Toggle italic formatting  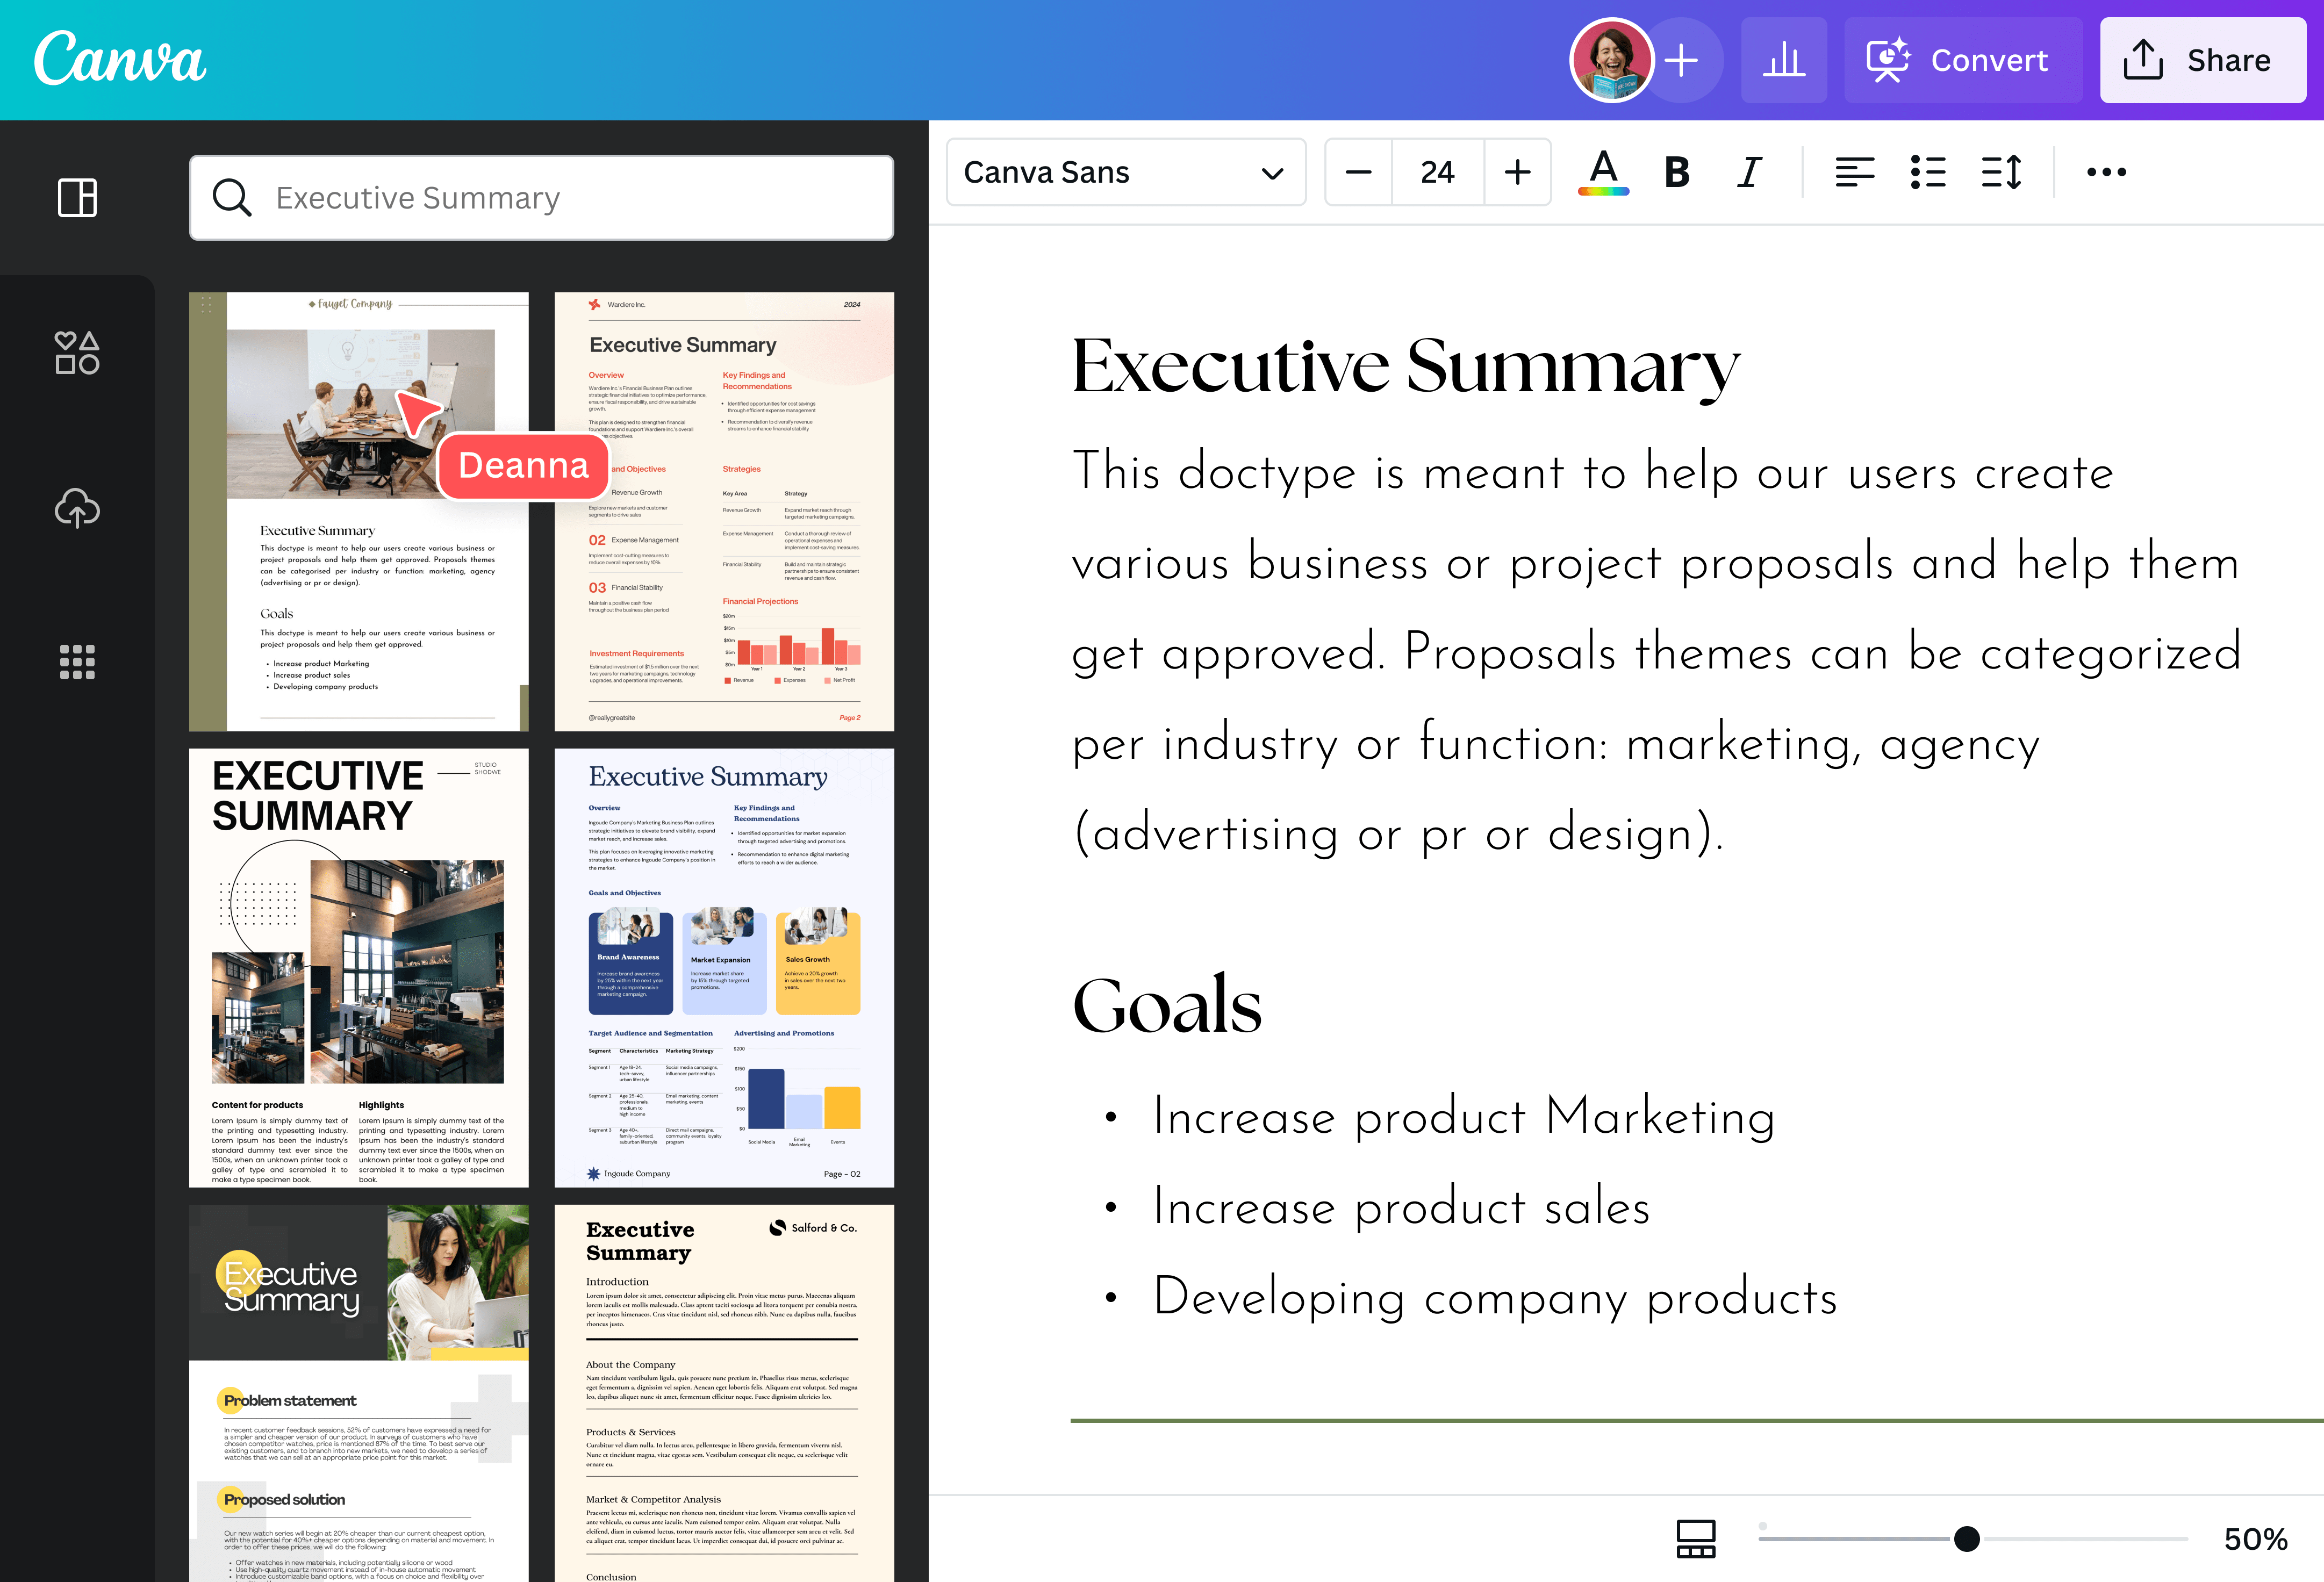coord(1749,172)
